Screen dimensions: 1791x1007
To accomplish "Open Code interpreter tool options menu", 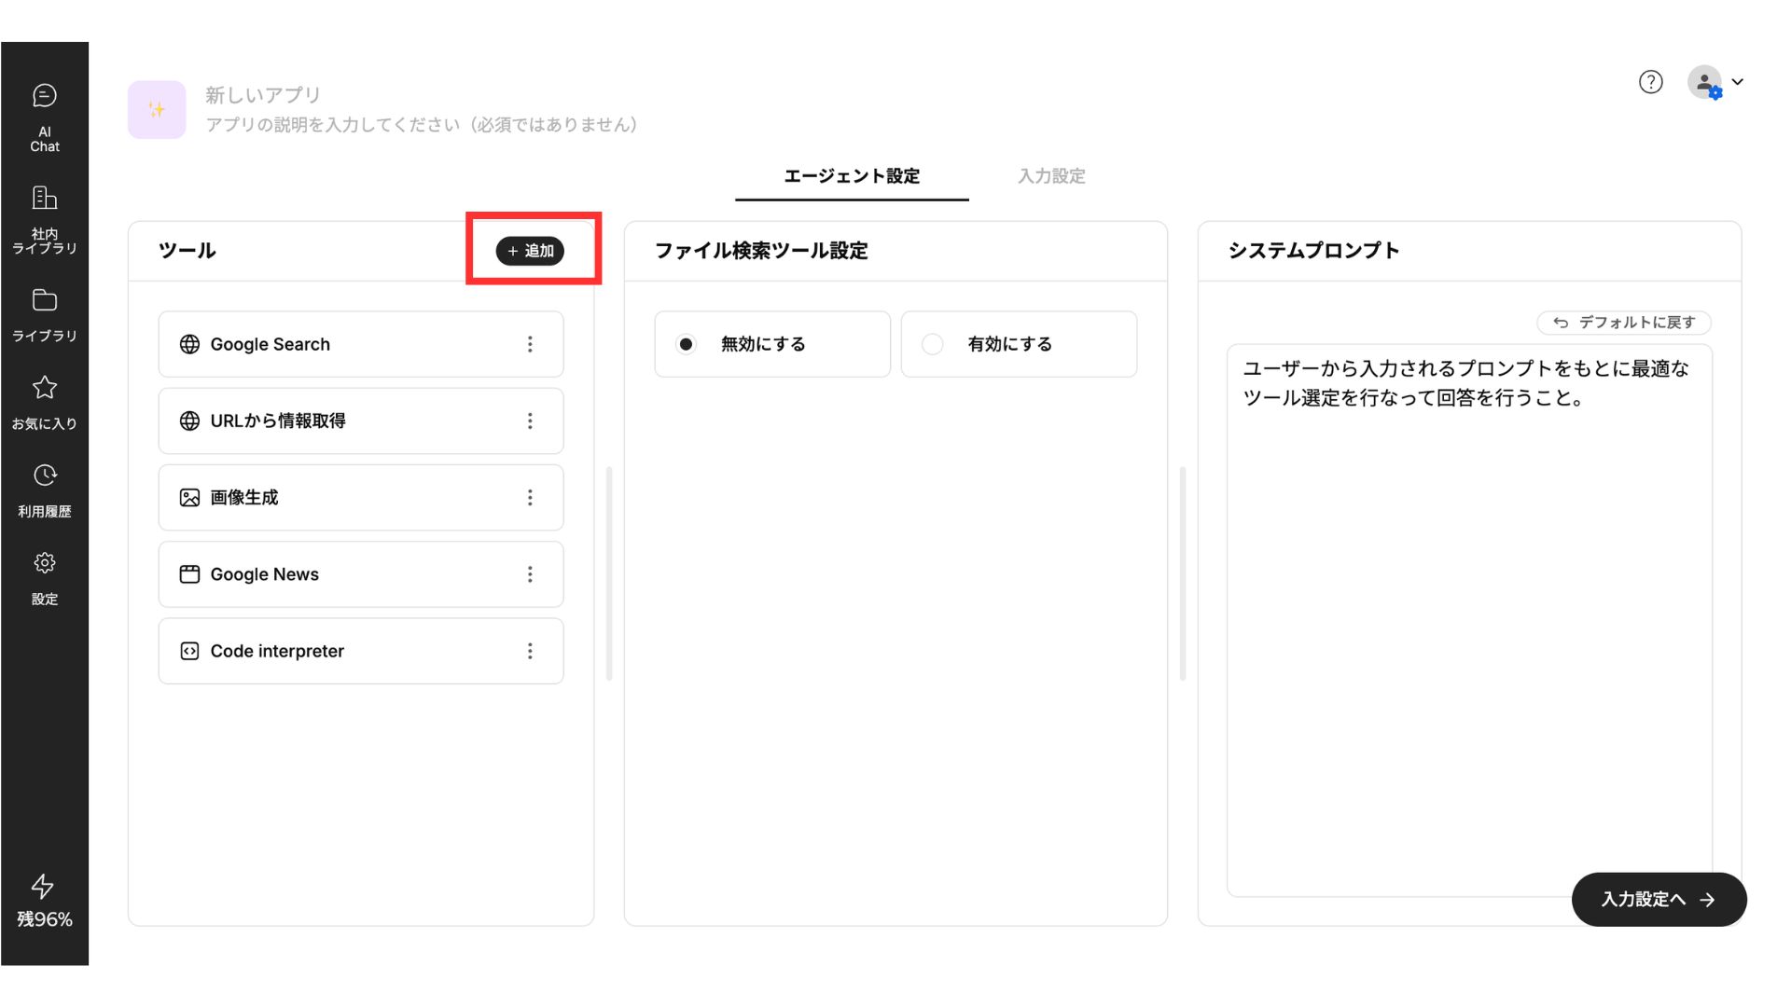I will (x=530, y=651).
